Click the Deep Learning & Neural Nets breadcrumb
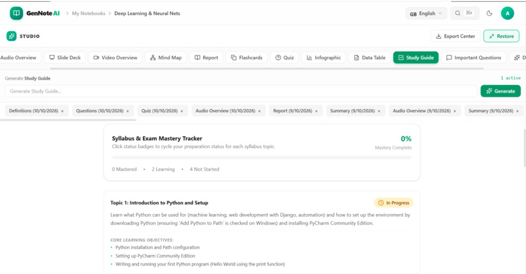This screenshot has width=526, height=274. [x=147, y=14]
